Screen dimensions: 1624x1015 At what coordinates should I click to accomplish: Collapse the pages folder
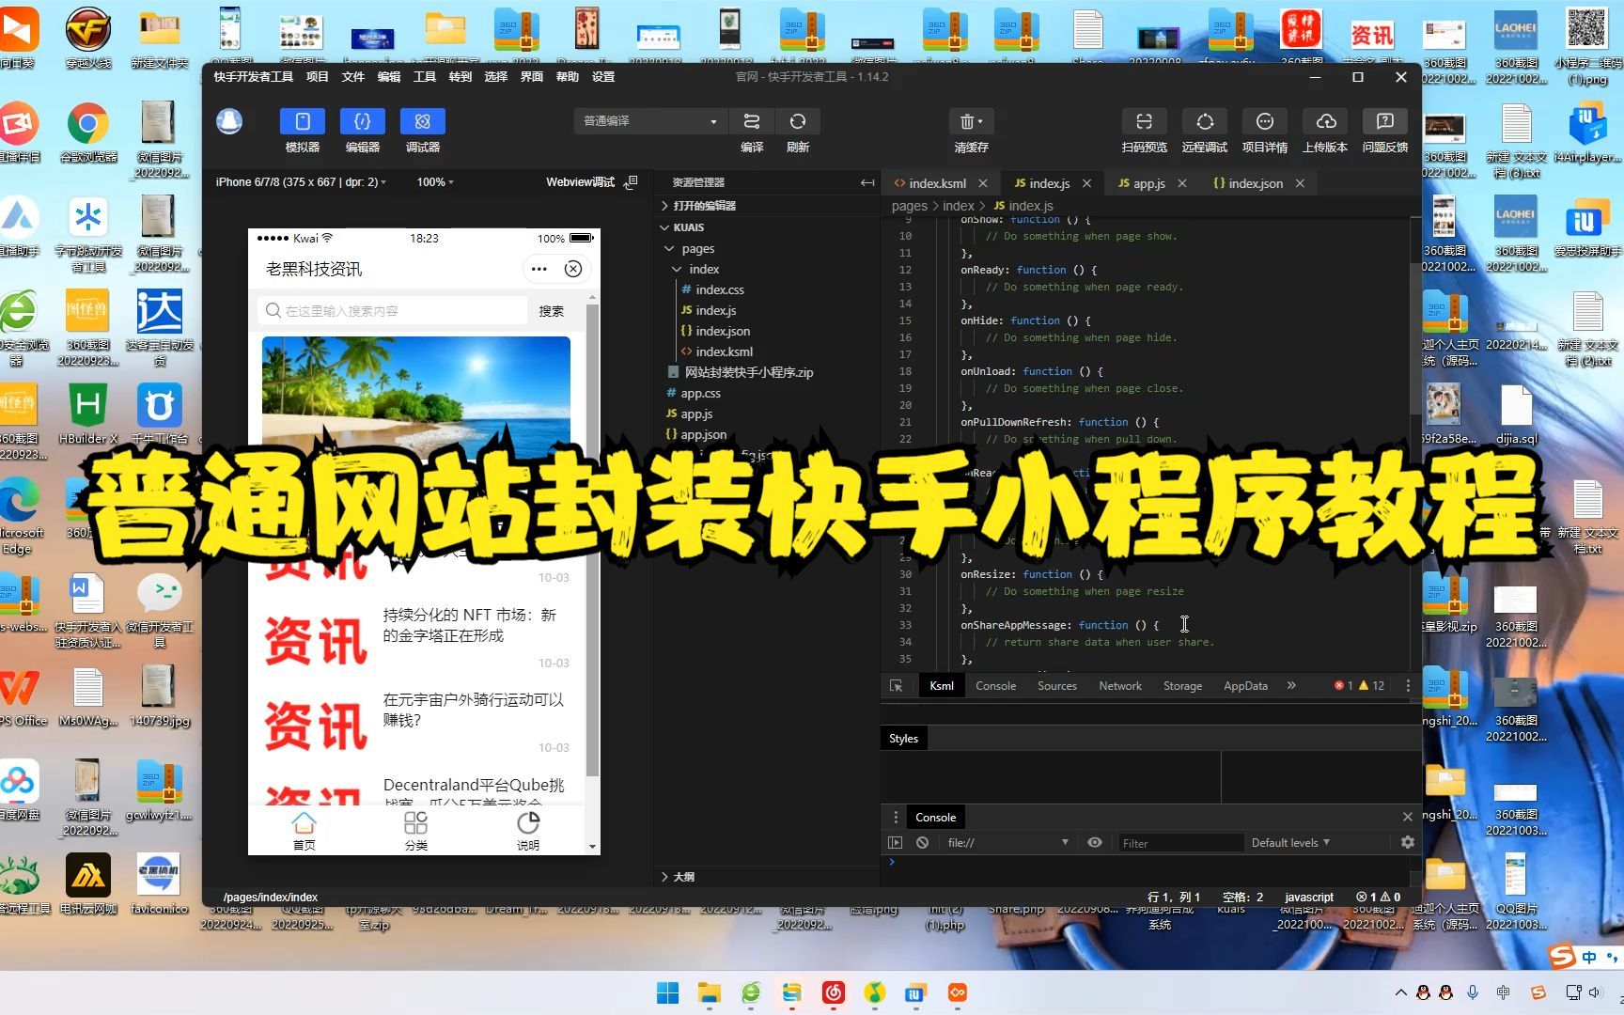[x=697, y=249]
